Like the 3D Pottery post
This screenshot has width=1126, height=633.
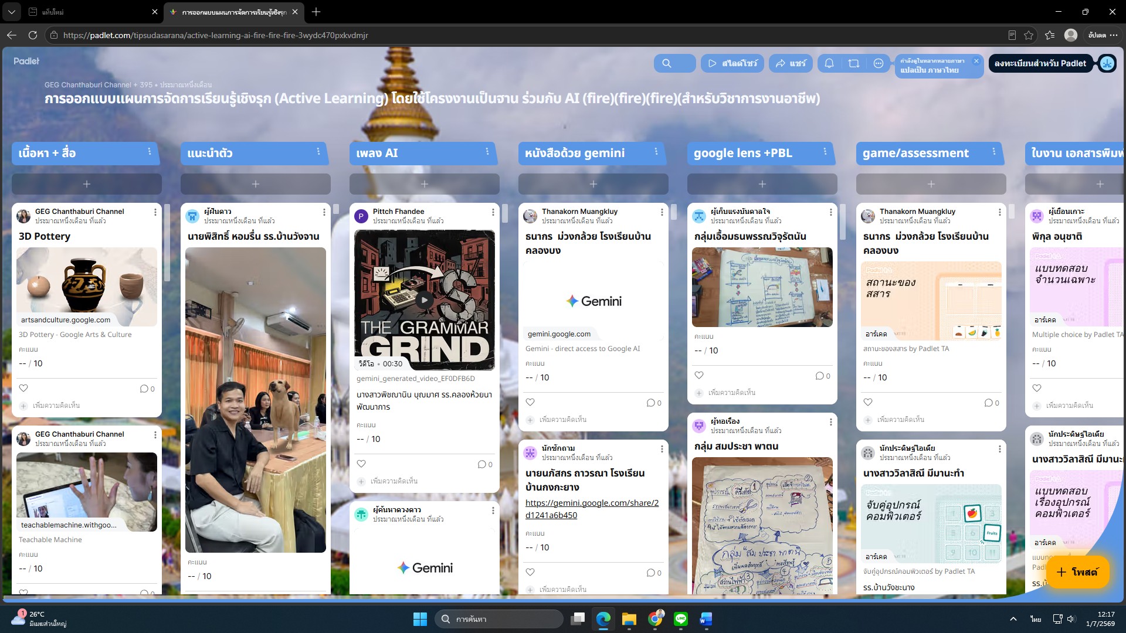(x=23, y=388)
